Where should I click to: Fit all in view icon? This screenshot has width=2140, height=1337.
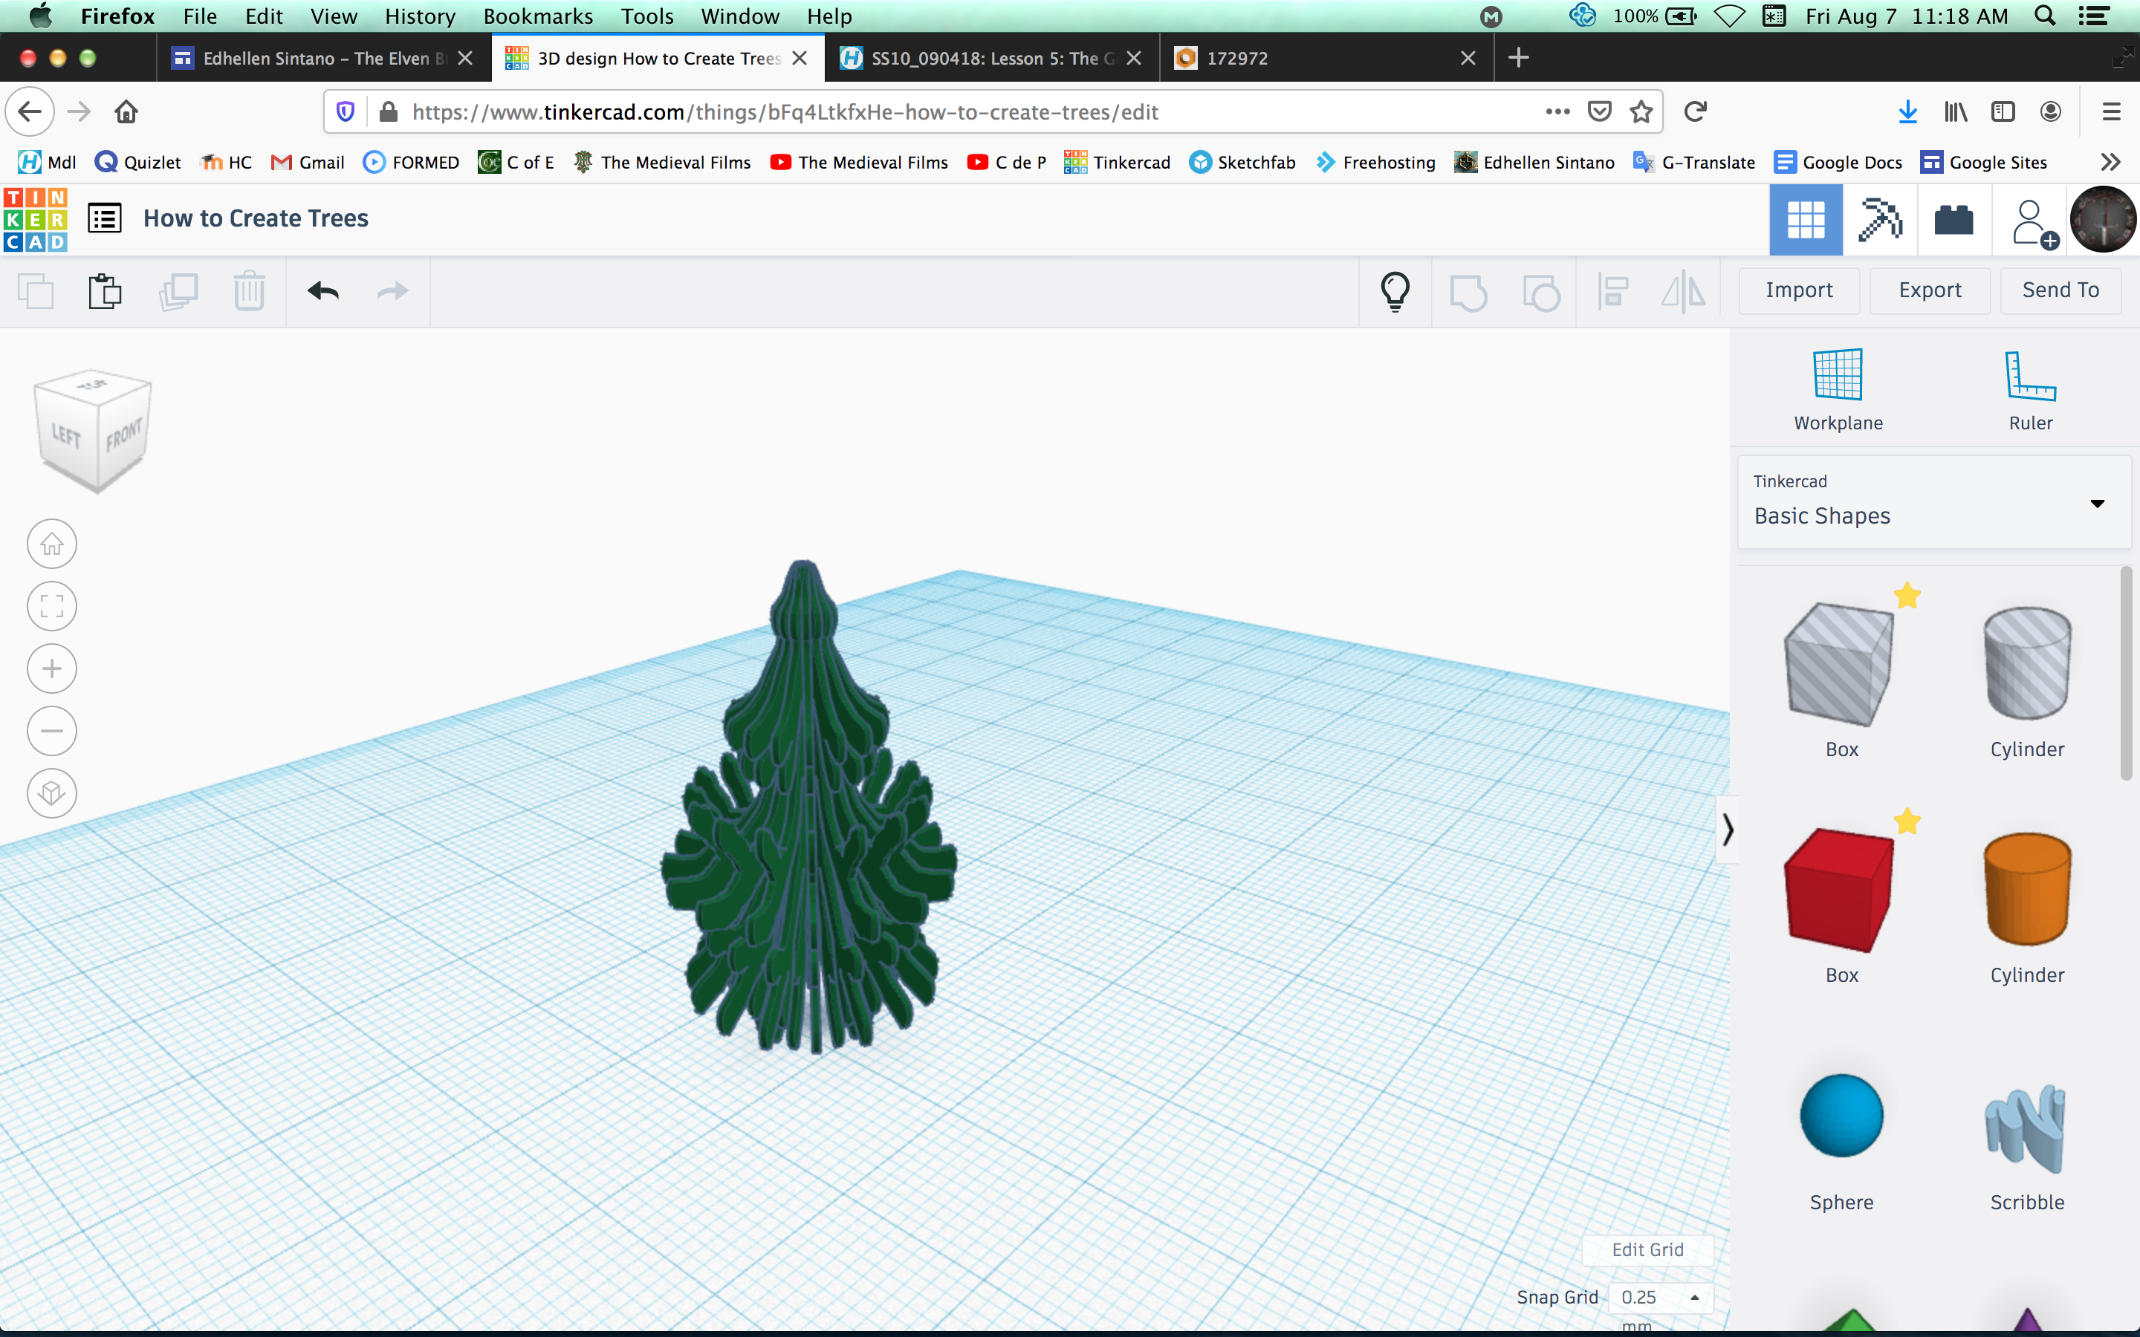point(52,605)
